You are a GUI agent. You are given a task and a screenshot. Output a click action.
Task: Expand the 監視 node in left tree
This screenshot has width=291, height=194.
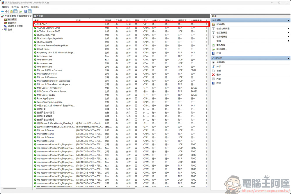coord(2,29)
